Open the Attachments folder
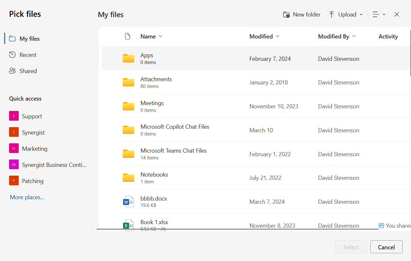411x261 pixels. pos(156,79)
